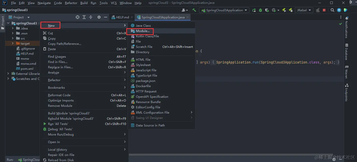Open the VCS menu in menu bar
Image resolution: width=357 pixels, height=162 pixels.
[x=114, y=3]
